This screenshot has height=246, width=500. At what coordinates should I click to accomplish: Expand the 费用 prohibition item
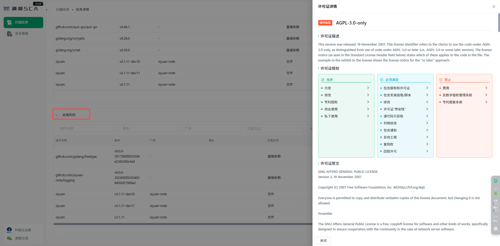[x=486, y=88]
